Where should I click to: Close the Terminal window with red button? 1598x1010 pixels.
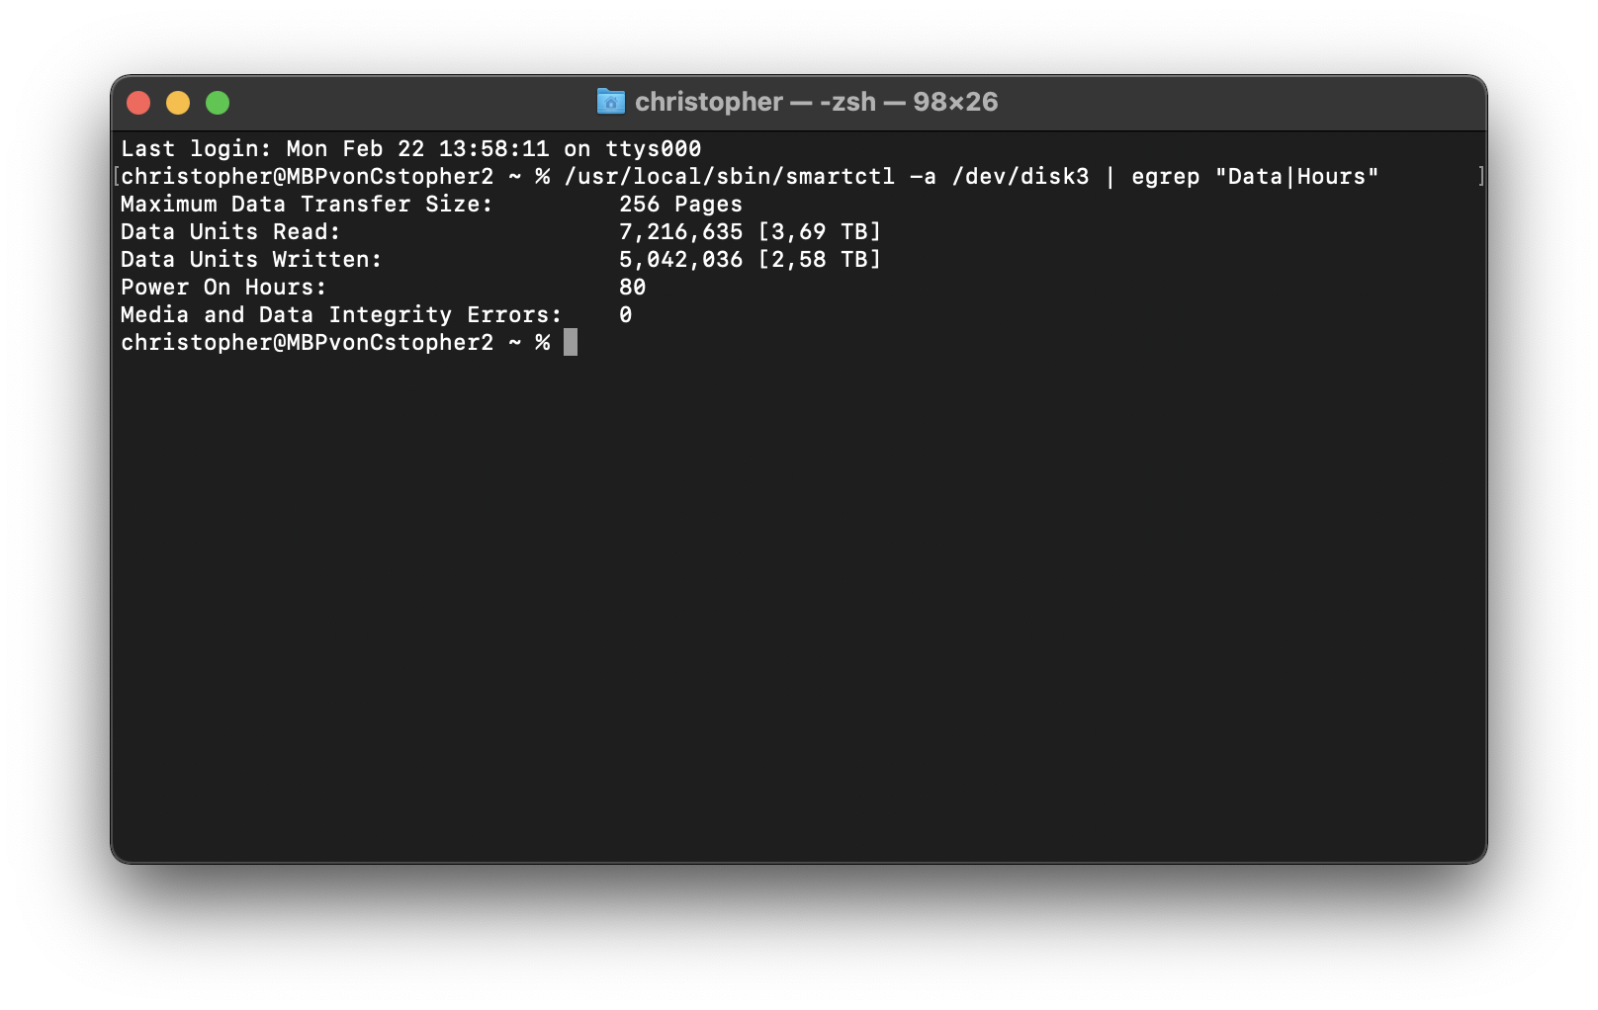point(138,103)
